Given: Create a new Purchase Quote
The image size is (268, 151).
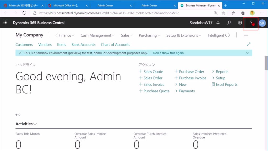Looking at the screenshot, I should (x=154, y=91).
